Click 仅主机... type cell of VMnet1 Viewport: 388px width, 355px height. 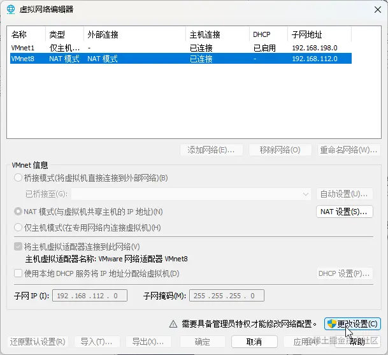pos(64,48)
